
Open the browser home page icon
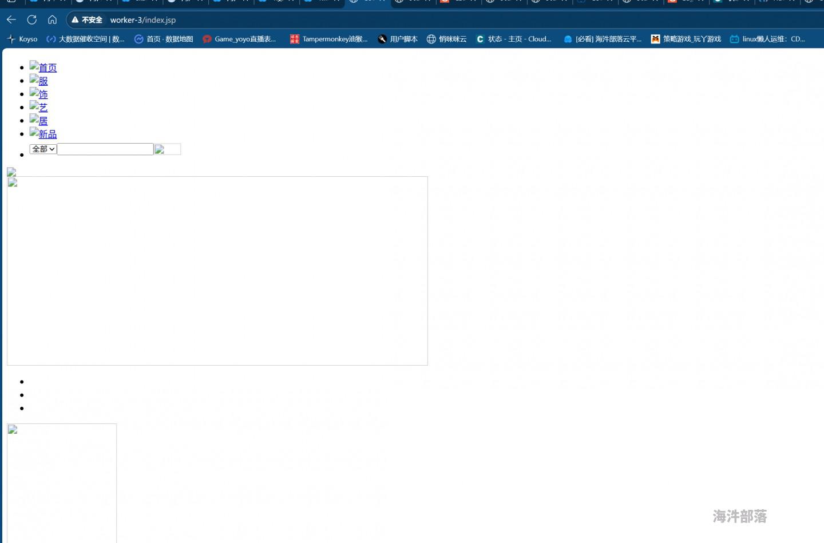click(52, 19)
